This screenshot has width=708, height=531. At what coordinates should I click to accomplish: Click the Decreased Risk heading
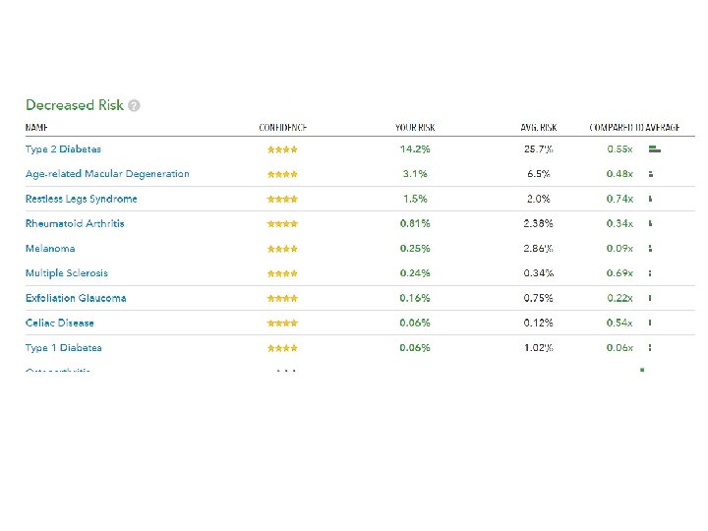coord(75,105)
